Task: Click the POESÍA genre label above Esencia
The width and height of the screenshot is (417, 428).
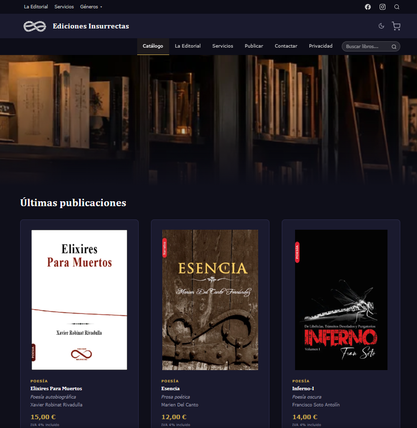Action: tap(170, 381)
